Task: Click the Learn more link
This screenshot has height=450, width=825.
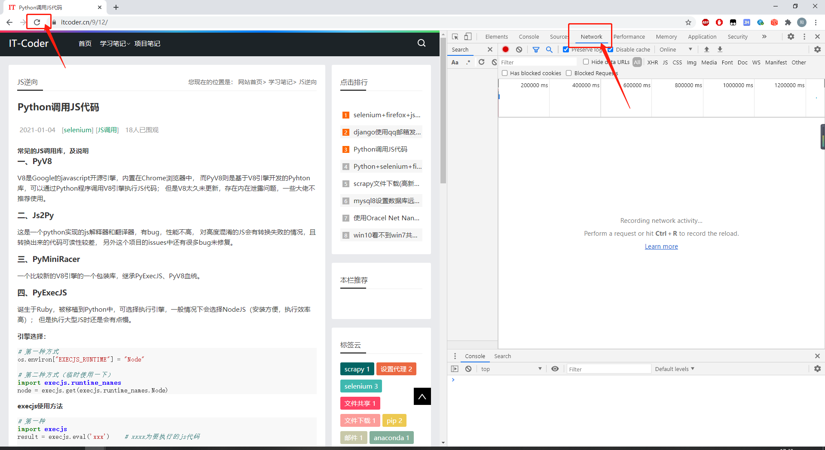Action: pos(661,246)
